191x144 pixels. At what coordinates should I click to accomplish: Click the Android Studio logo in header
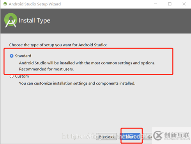click(x=11, y=20)
